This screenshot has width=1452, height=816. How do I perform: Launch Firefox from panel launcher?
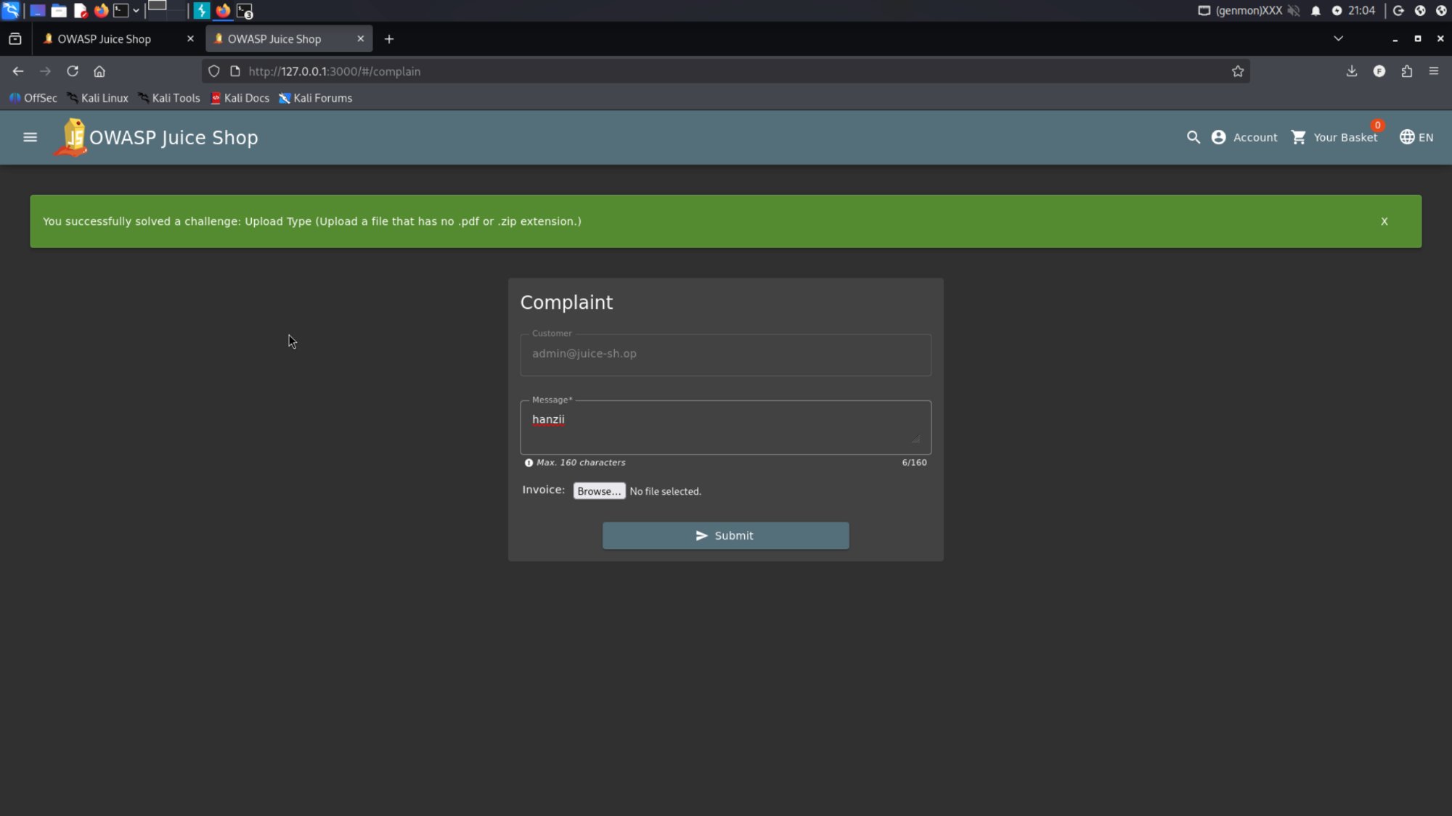click(x=101, y=11)
